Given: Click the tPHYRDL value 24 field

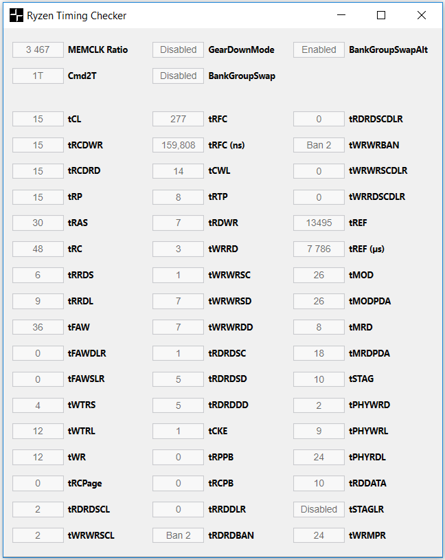Looking at the screenshot, I should 319,457.
